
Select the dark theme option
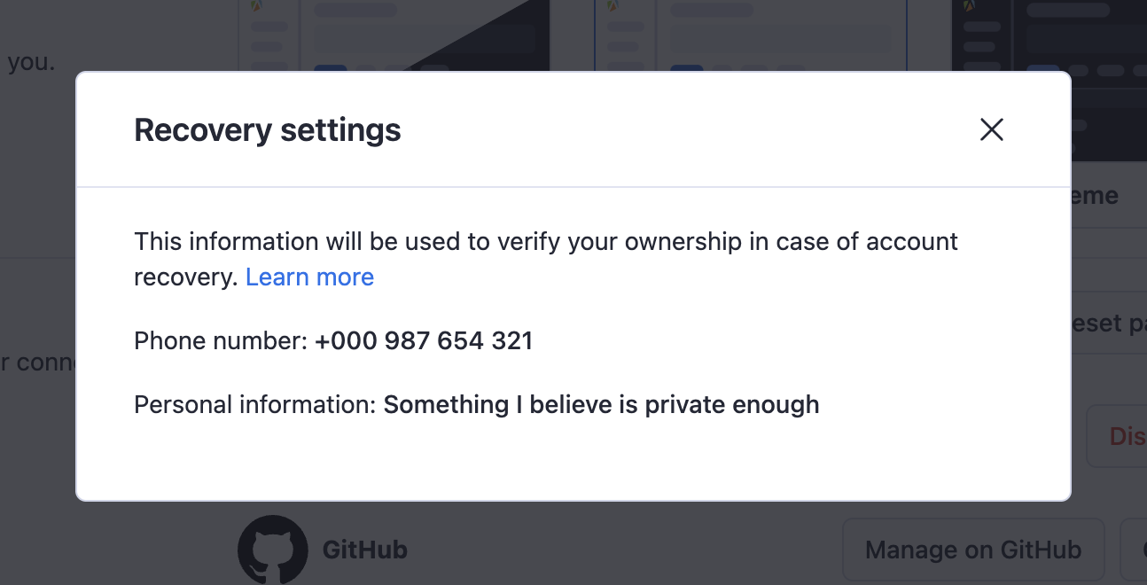coord(1064,35)
